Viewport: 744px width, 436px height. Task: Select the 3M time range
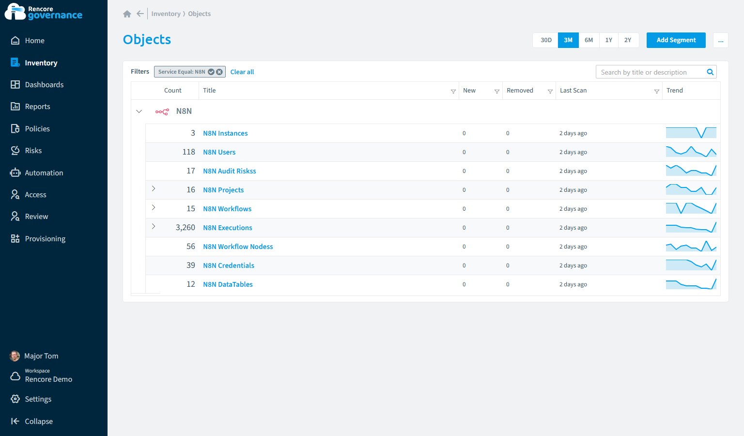click(x=568, y=40)
